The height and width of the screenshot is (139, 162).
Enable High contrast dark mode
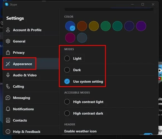67,113
